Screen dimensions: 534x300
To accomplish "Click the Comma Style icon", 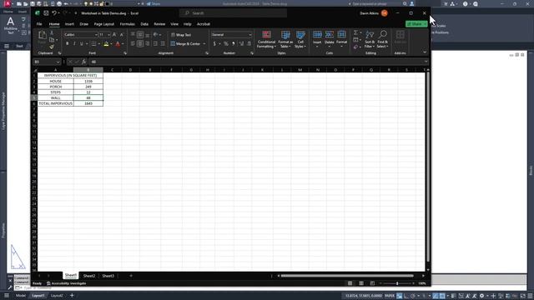I will (234, 44).
